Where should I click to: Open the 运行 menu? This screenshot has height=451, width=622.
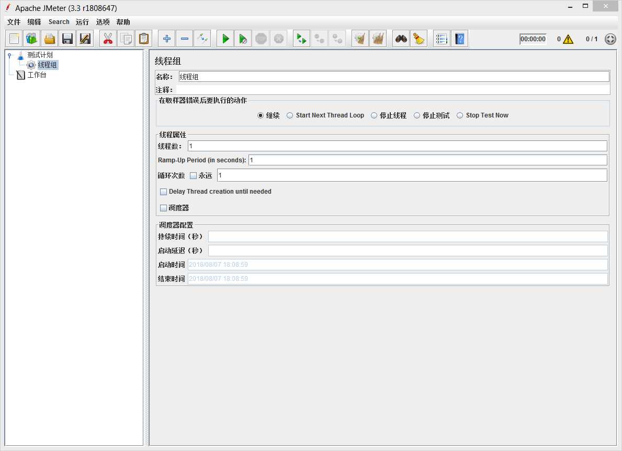click(82, 22)
